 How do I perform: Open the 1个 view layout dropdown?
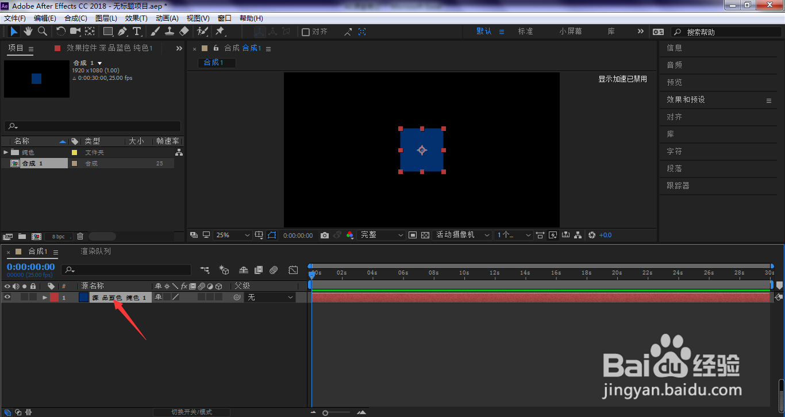pos(513,235)
